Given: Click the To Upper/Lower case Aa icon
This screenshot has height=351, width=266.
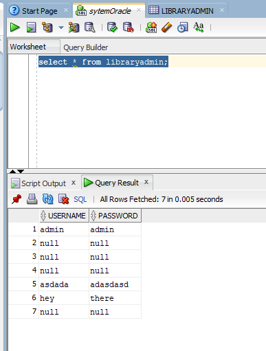Looking at the screenshot, I should [x=199, y=27].
